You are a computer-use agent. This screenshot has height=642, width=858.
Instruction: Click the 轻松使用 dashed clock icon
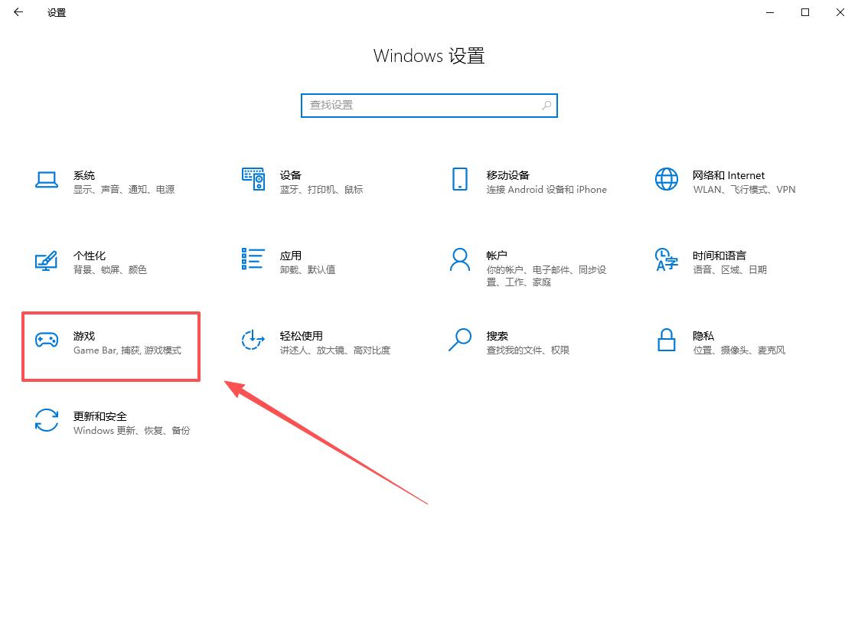coord(253,340)
